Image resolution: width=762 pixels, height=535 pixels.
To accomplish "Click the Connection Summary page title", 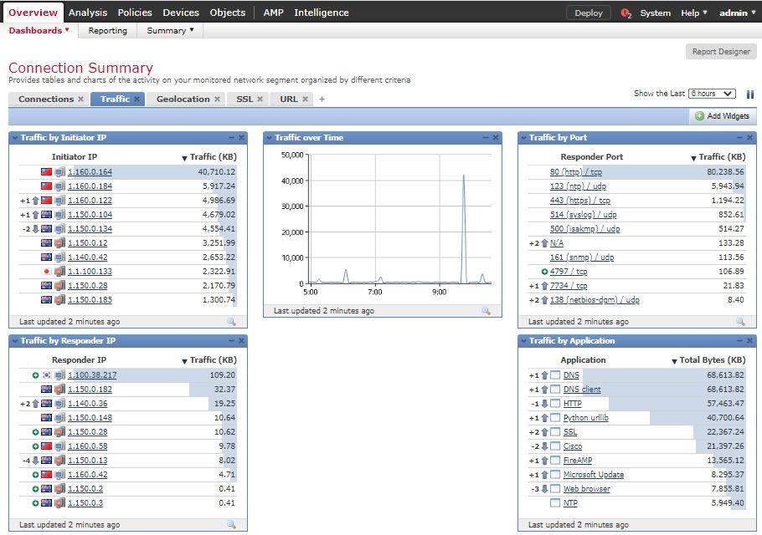I will coord(80,68).
